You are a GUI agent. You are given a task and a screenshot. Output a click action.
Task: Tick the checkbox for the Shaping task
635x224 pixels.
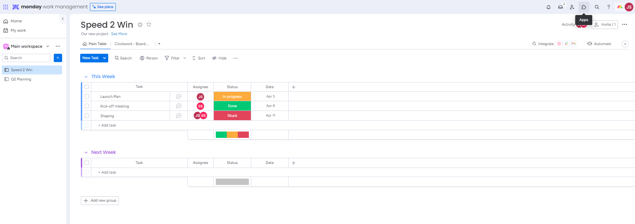pyautogui.click(x=87, y=116)
